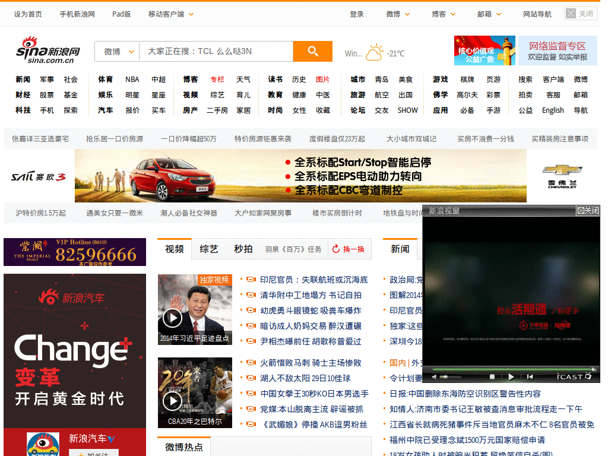Image resolution: width=608 pixels, height=456 pixels.
Task: Click the 新浪汽车 avatar icon in the ad
Action: click(x=43, y=444)
